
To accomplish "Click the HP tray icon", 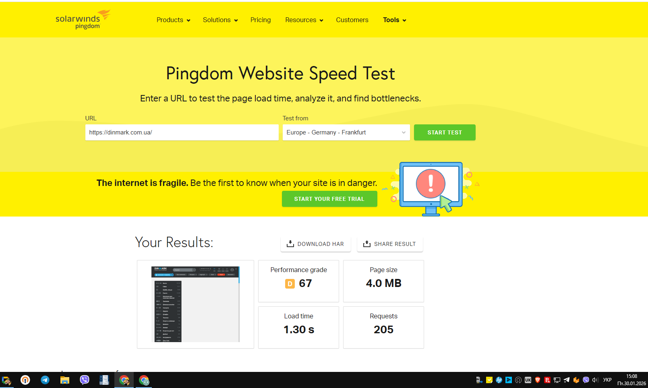I will click(x=499, y=380).
